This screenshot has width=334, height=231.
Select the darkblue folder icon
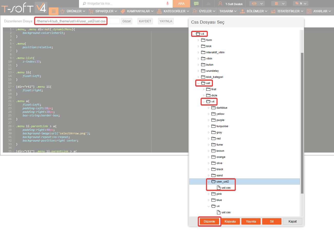213,108
